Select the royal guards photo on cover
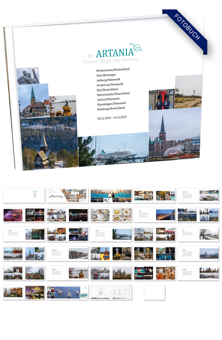Image resolution: width=222 pixels, height=340 pixels. click(x=162, y=99)
